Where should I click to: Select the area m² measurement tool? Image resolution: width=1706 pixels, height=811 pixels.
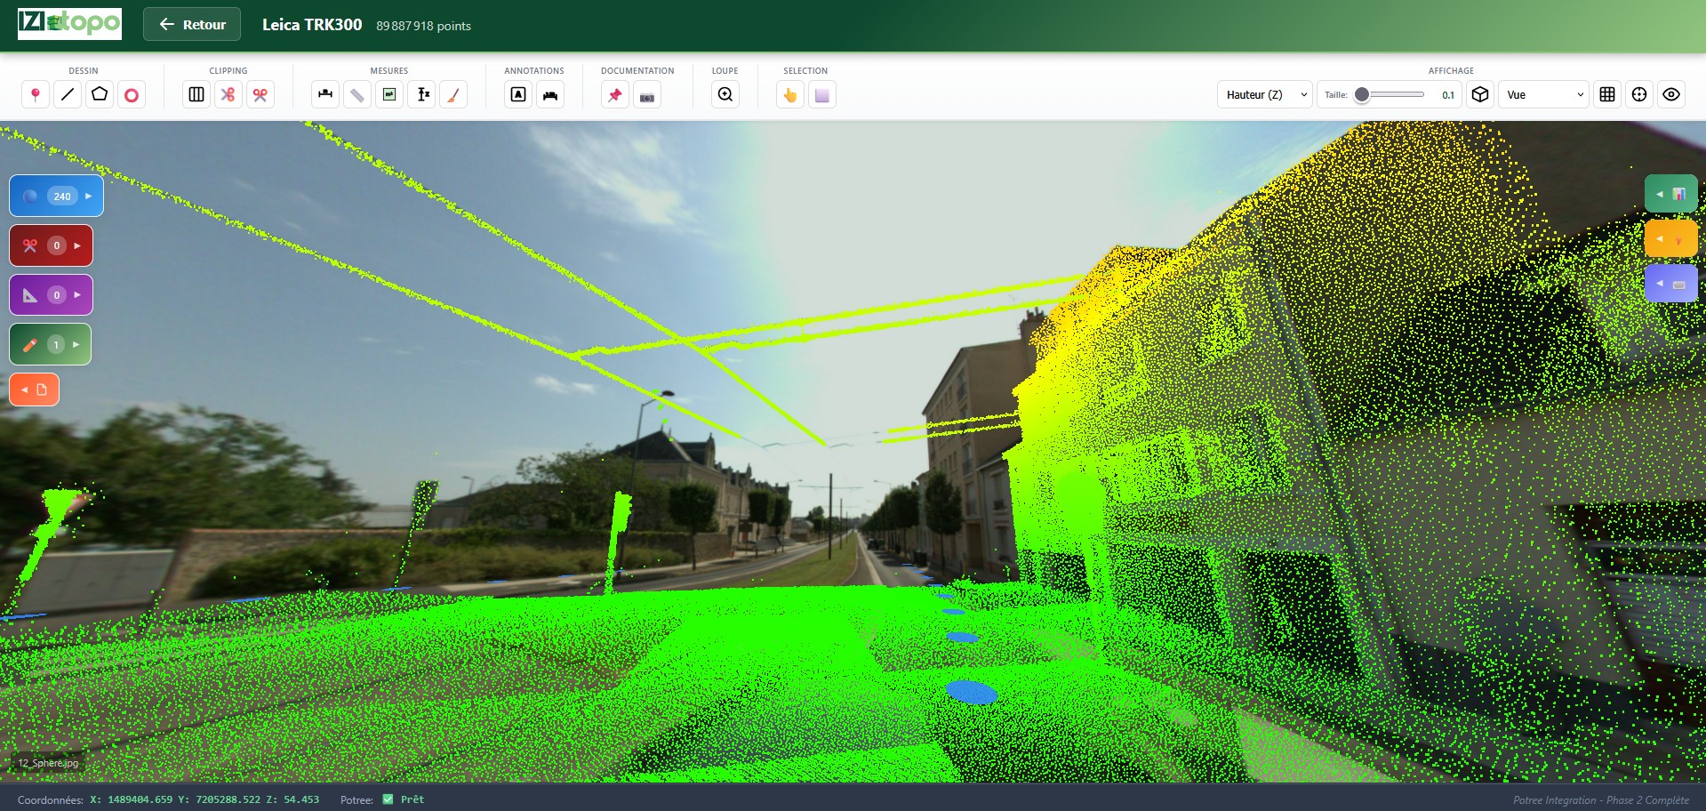click(389, 94)
